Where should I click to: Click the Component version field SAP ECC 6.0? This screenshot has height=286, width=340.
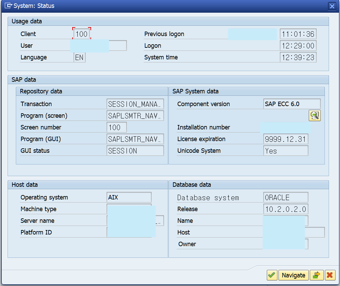click(292, 104)
